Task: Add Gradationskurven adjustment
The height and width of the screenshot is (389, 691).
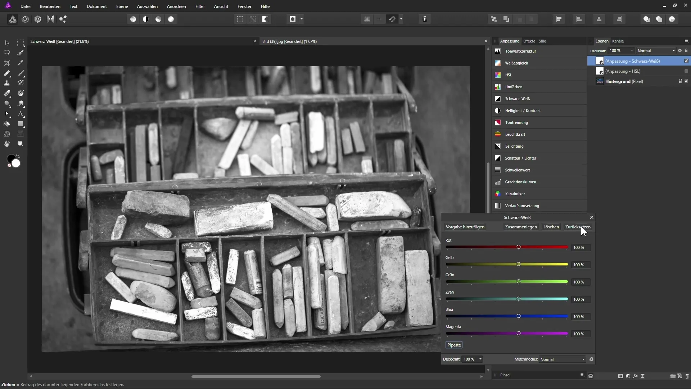Action: [539, 182]
